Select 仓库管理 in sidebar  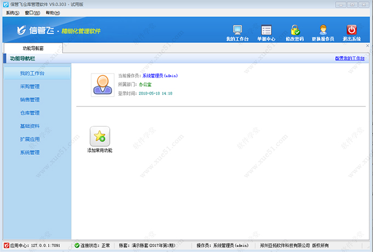point(30,113)
